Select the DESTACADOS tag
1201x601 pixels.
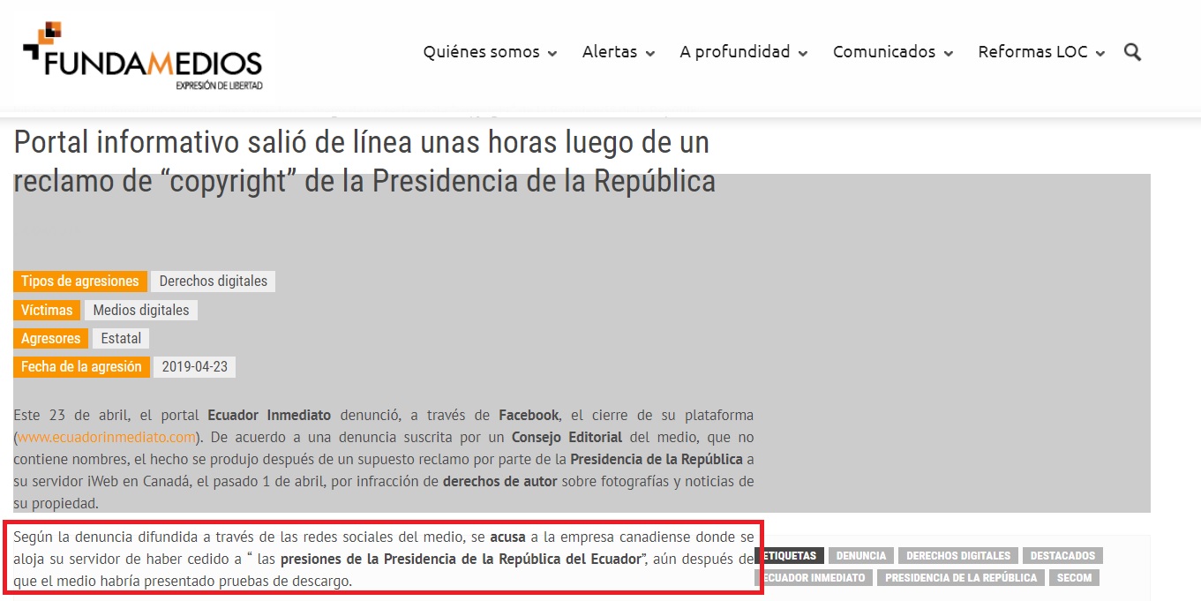(1062, 556)
